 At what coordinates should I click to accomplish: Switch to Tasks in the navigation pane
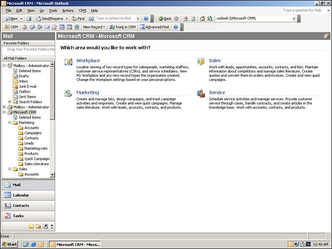(x=28, y=216)
